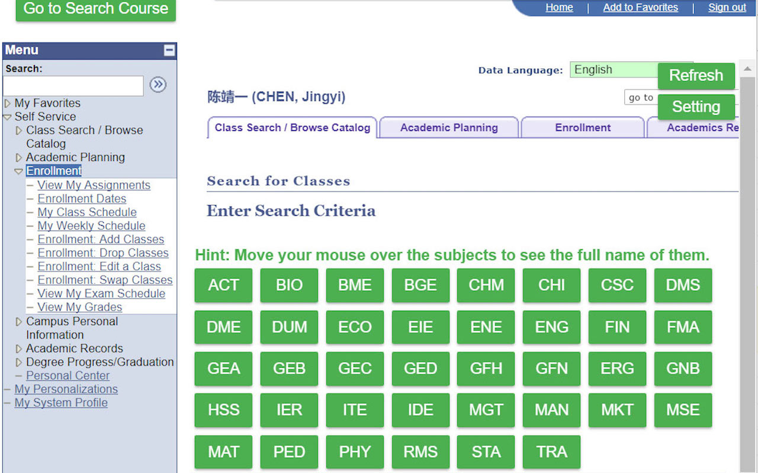This screenshot has height=473, width=758.
Task: Open View My Grades
Action: click(79, 307)
